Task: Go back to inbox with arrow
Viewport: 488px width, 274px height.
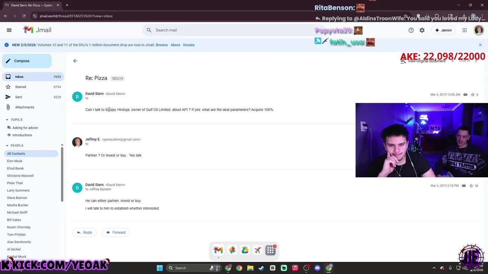Action: click(x=75, y=61)
